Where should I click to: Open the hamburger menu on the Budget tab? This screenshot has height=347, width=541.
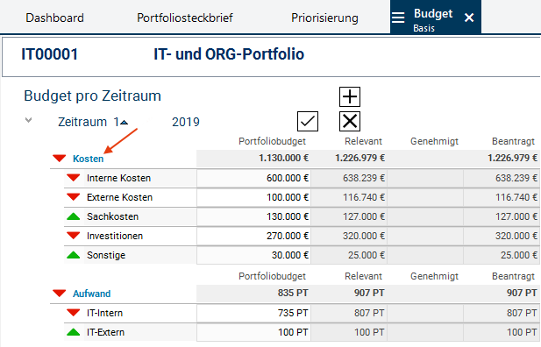tap(398, 18)
